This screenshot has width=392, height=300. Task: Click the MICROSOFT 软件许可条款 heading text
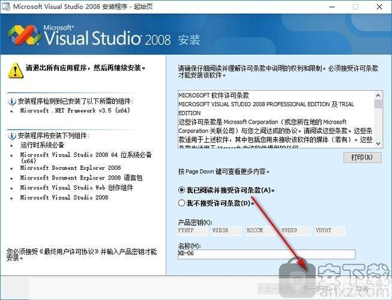[x=214, y=95]
